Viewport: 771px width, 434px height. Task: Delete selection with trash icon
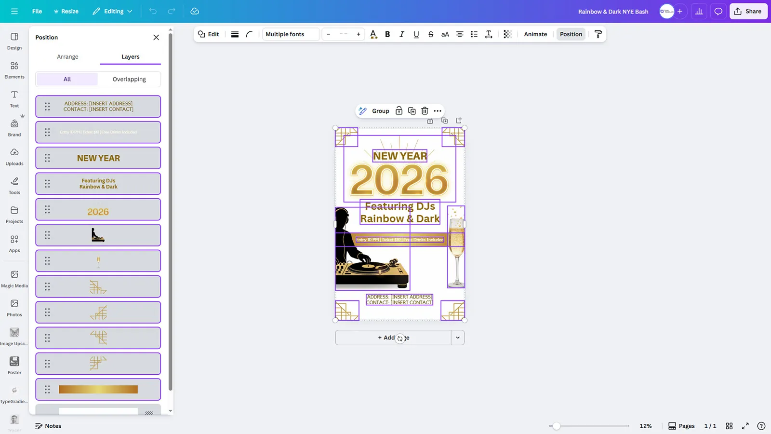click(x=425, y=111)
